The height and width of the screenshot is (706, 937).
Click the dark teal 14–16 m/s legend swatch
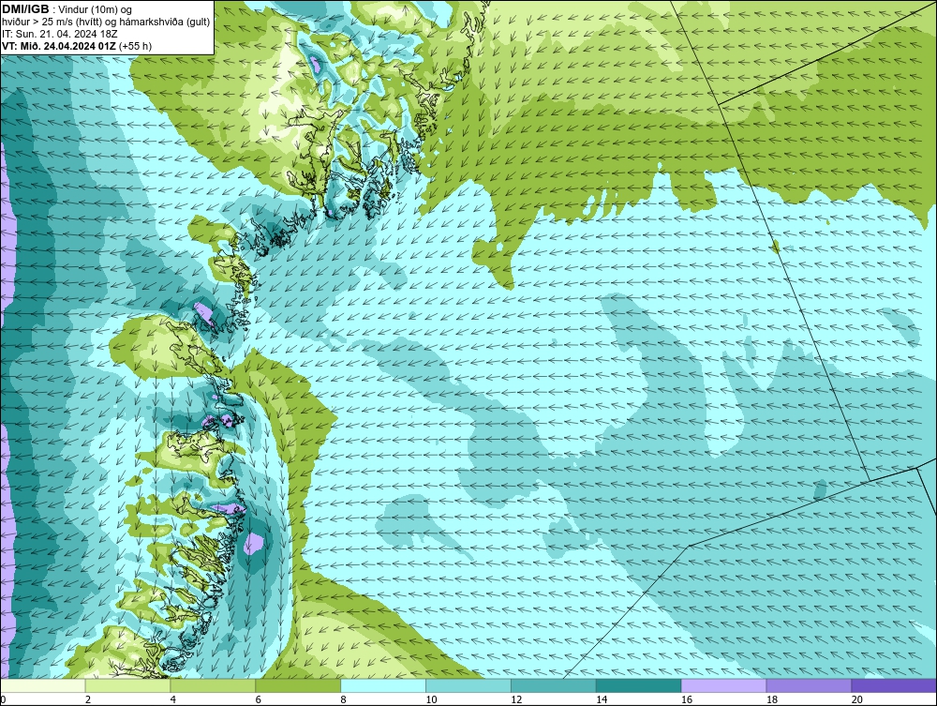tap(638, 685)
